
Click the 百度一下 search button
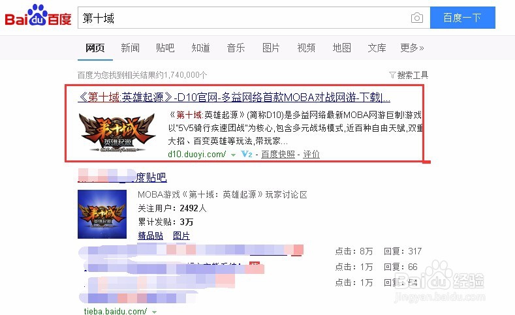462,18
